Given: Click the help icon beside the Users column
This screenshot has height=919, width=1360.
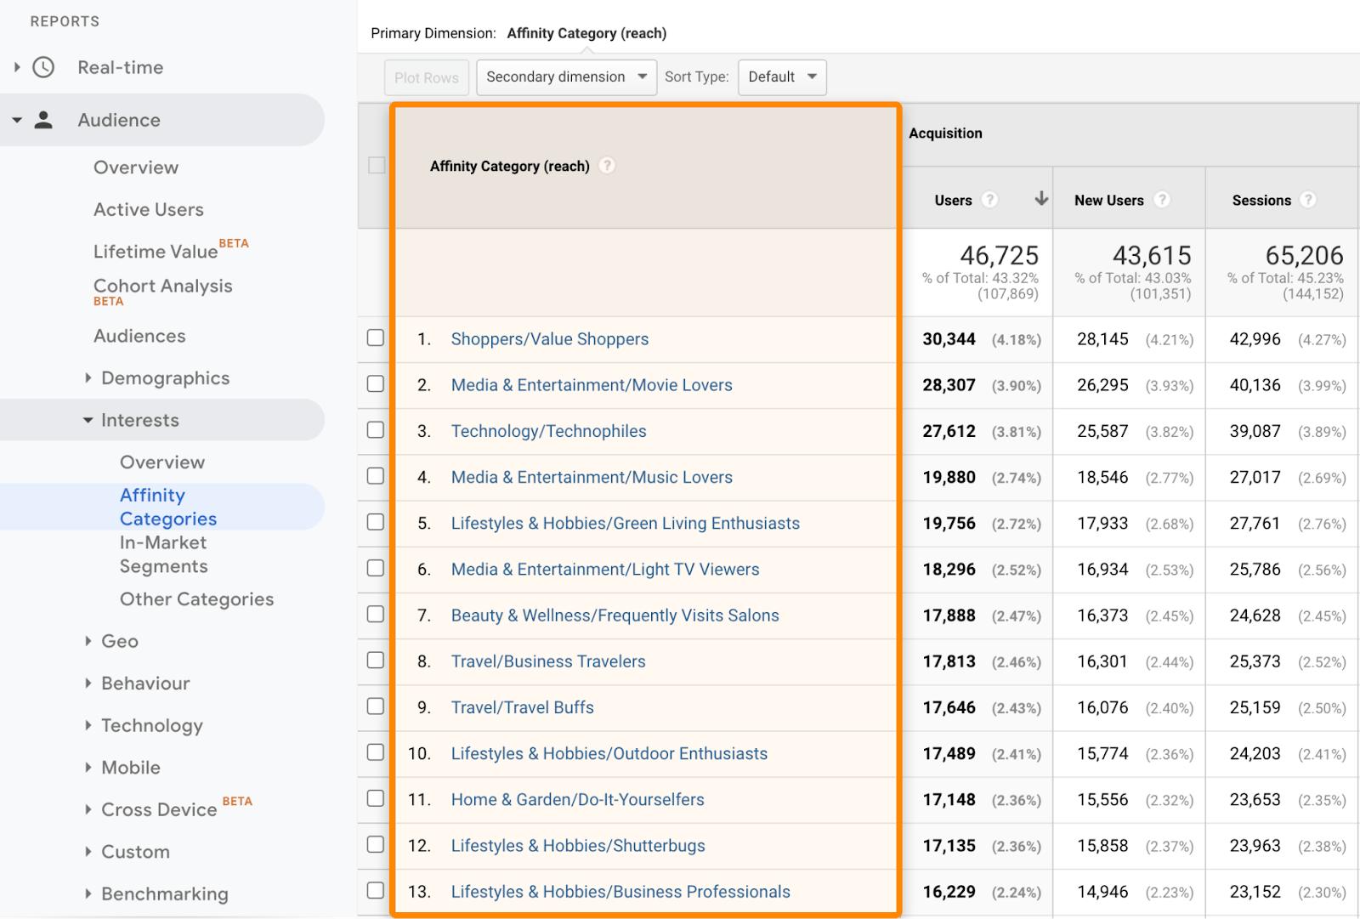Looking at the screenshot, I should coord(990,200).
